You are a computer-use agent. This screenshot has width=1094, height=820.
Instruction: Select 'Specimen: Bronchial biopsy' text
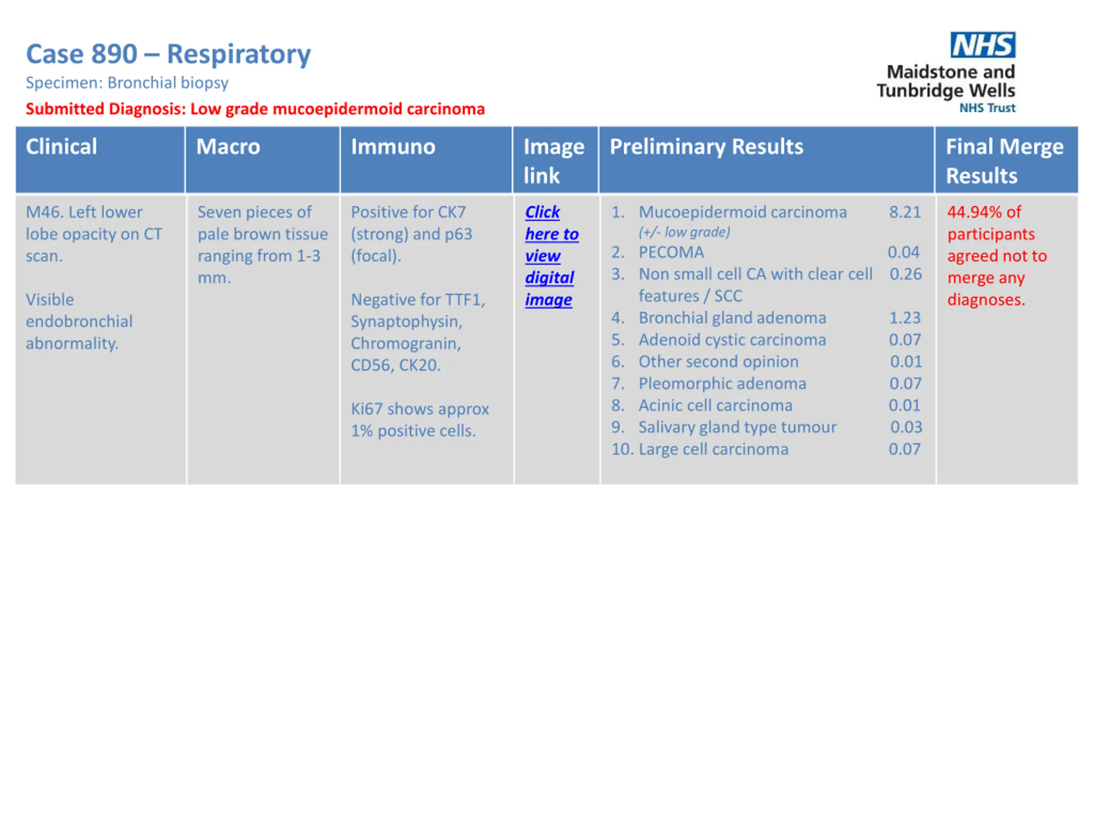point(127,83)
